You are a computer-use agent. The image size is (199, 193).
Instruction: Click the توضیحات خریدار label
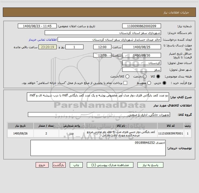(179, 148)
